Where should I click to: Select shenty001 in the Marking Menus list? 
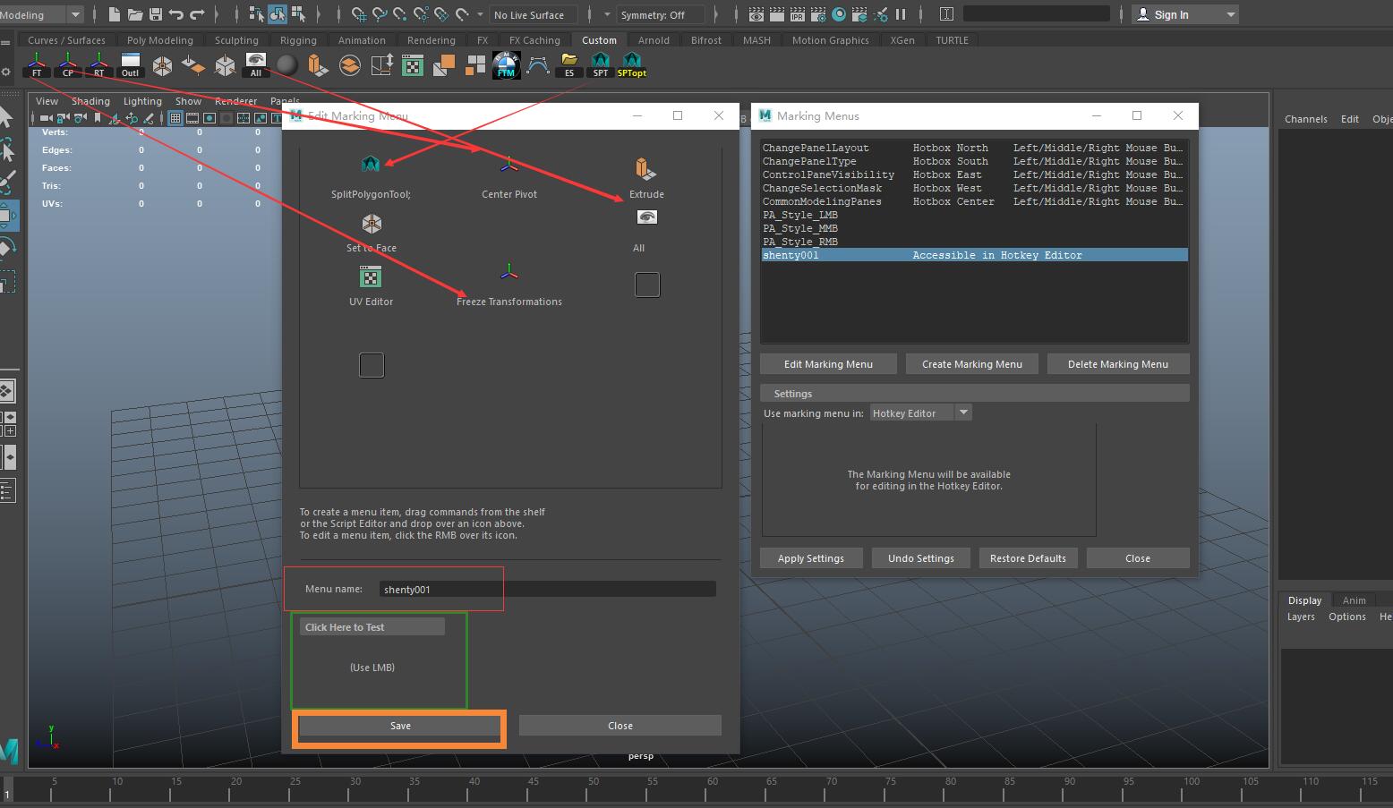pyautogui.click(x=974, y=255)
